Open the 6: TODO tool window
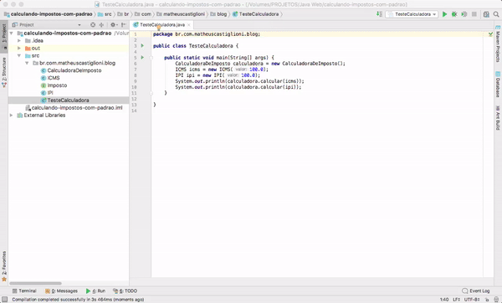Image resolution: width=502 pixels, height=303 pixels. coord(125,290)
